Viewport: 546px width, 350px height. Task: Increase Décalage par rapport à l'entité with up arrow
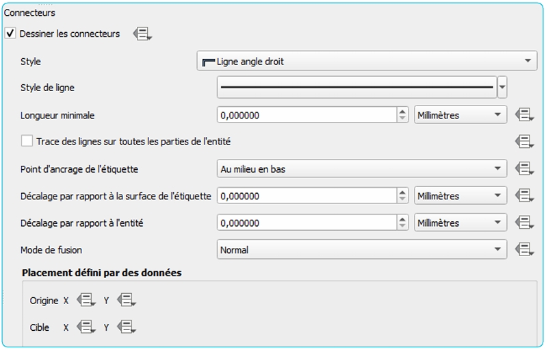(x=402, y=219)
